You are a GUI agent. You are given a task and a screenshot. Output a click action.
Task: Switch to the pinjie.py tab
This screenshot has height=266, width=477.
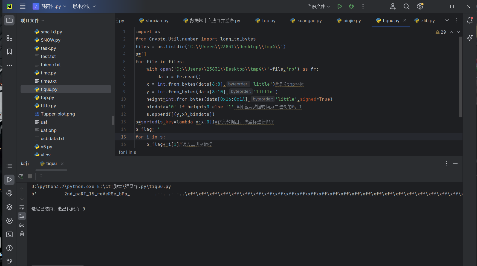[x=349, y=21]
